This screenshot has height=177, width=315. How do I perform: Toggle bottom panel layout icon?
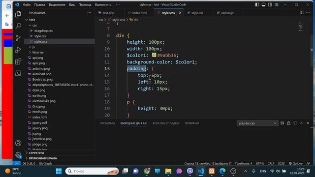click(x=264, y=4)
